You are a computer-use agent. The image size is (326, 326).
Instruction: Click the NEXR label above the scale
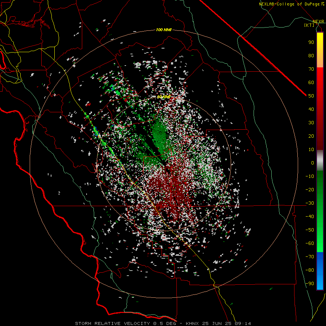point(318,21)
